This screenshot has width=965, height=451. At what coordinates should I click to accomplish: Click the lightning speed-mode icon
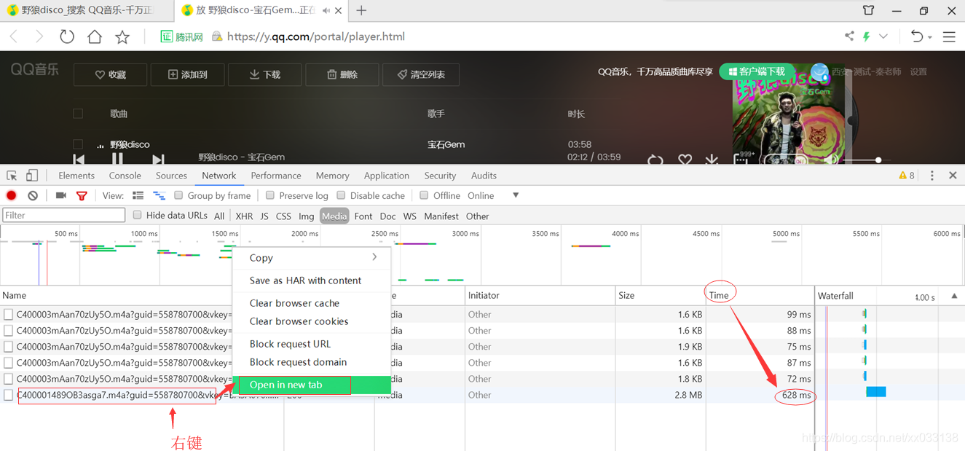point(867,36)
